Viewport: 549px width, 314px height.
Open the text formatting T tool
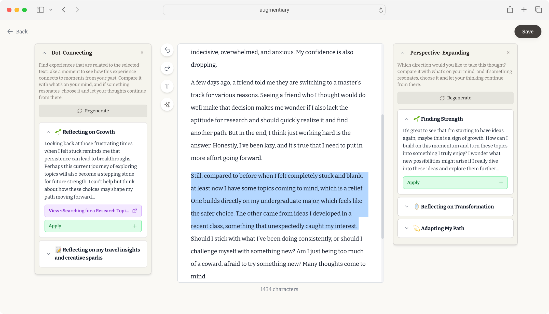tap(167, 86)
